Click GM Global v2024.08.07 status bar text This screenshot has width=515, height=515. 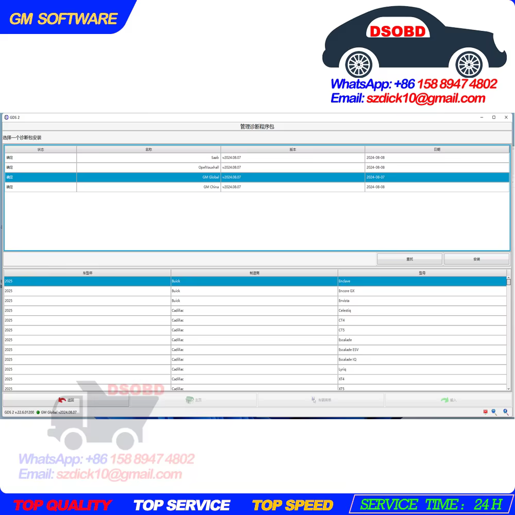(x=59, y=412)
